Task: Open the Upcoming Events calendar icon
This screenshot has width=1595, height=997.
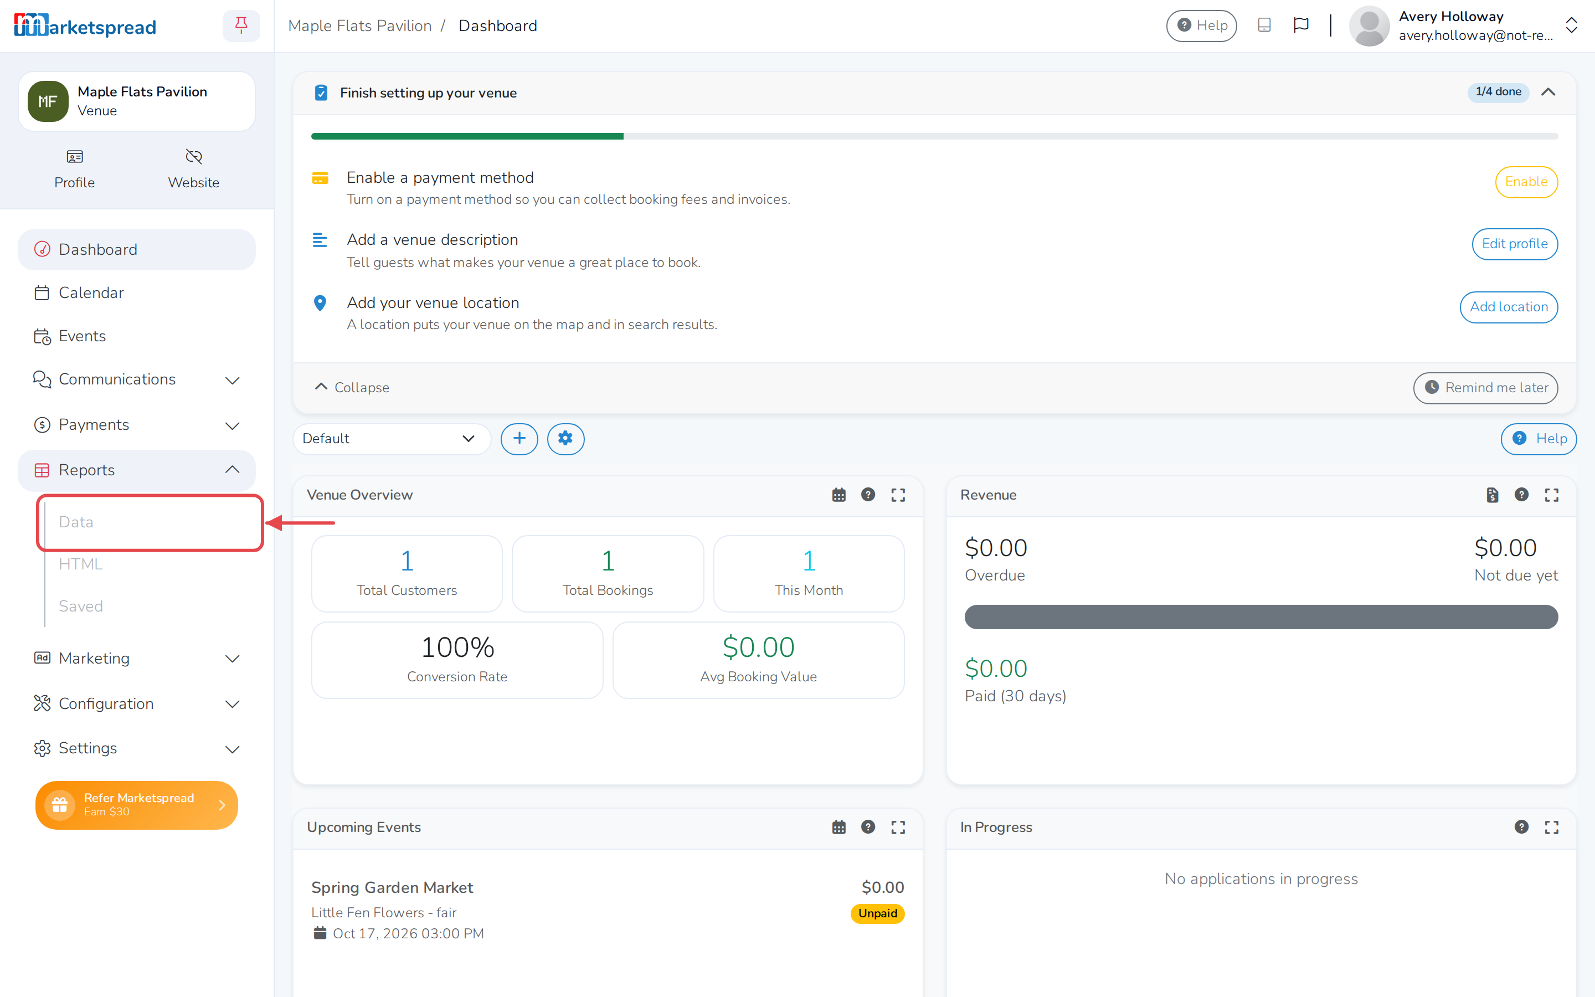Action: (x=838, y=827)
